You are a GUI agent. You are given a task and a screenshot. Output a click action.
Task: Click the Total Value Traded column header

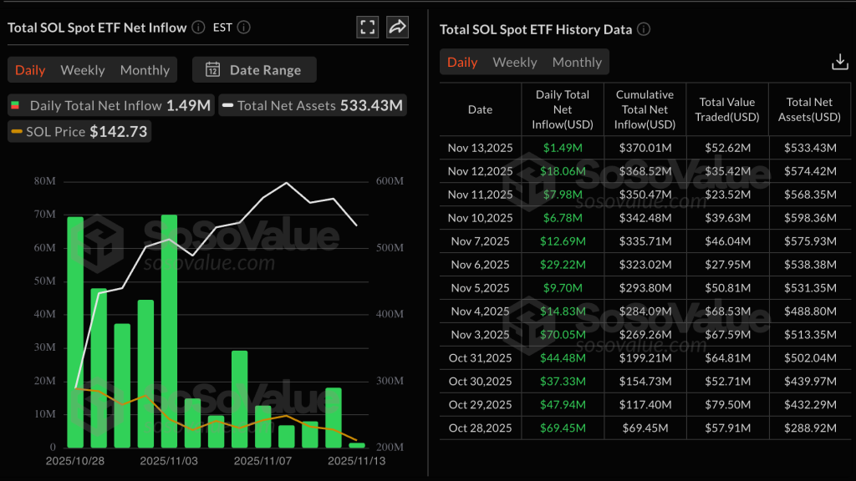tap(726, 109)
